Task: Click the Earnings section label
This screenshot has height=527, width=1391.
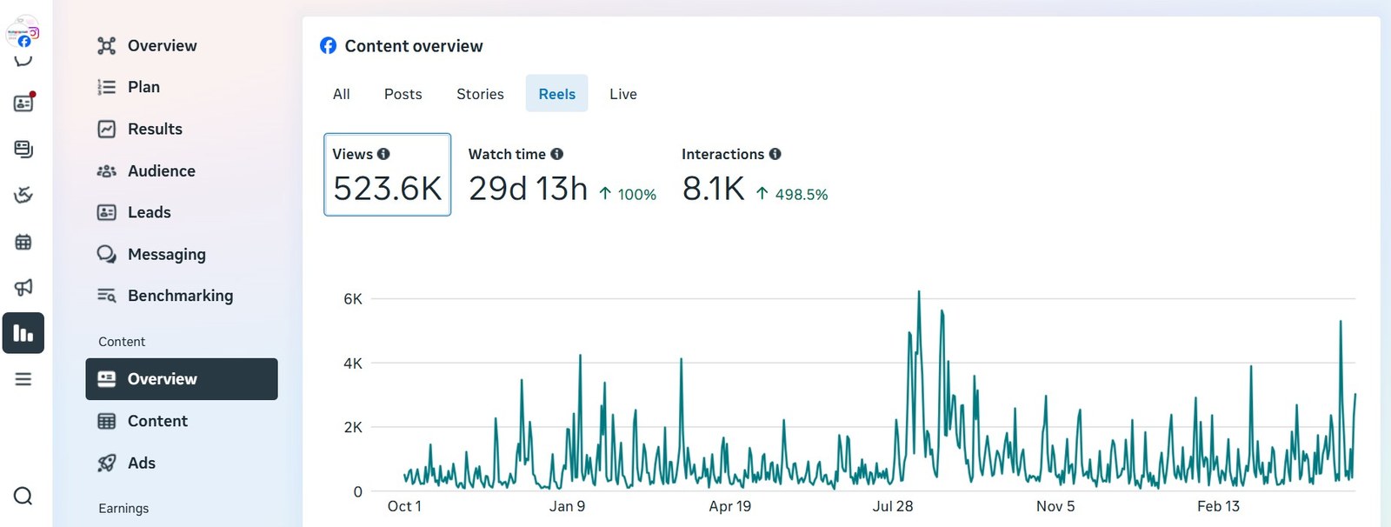Action: (123, 508)
